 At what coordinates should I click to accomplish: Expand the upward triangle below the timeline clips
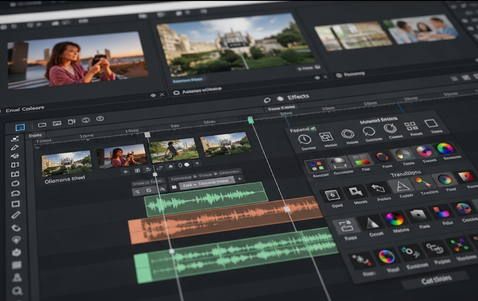tap(171, 167)
